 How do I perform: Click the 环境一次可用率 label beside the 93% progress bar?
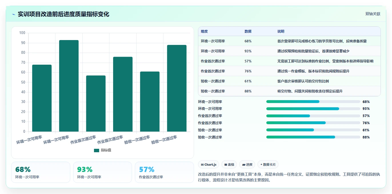[x=210, y=109]
